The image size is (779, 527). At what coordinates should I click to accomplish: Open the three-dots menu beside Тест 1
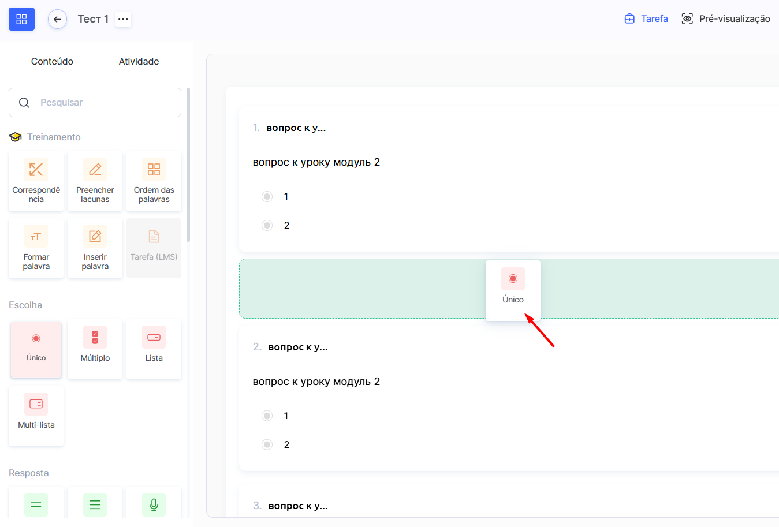123,19
